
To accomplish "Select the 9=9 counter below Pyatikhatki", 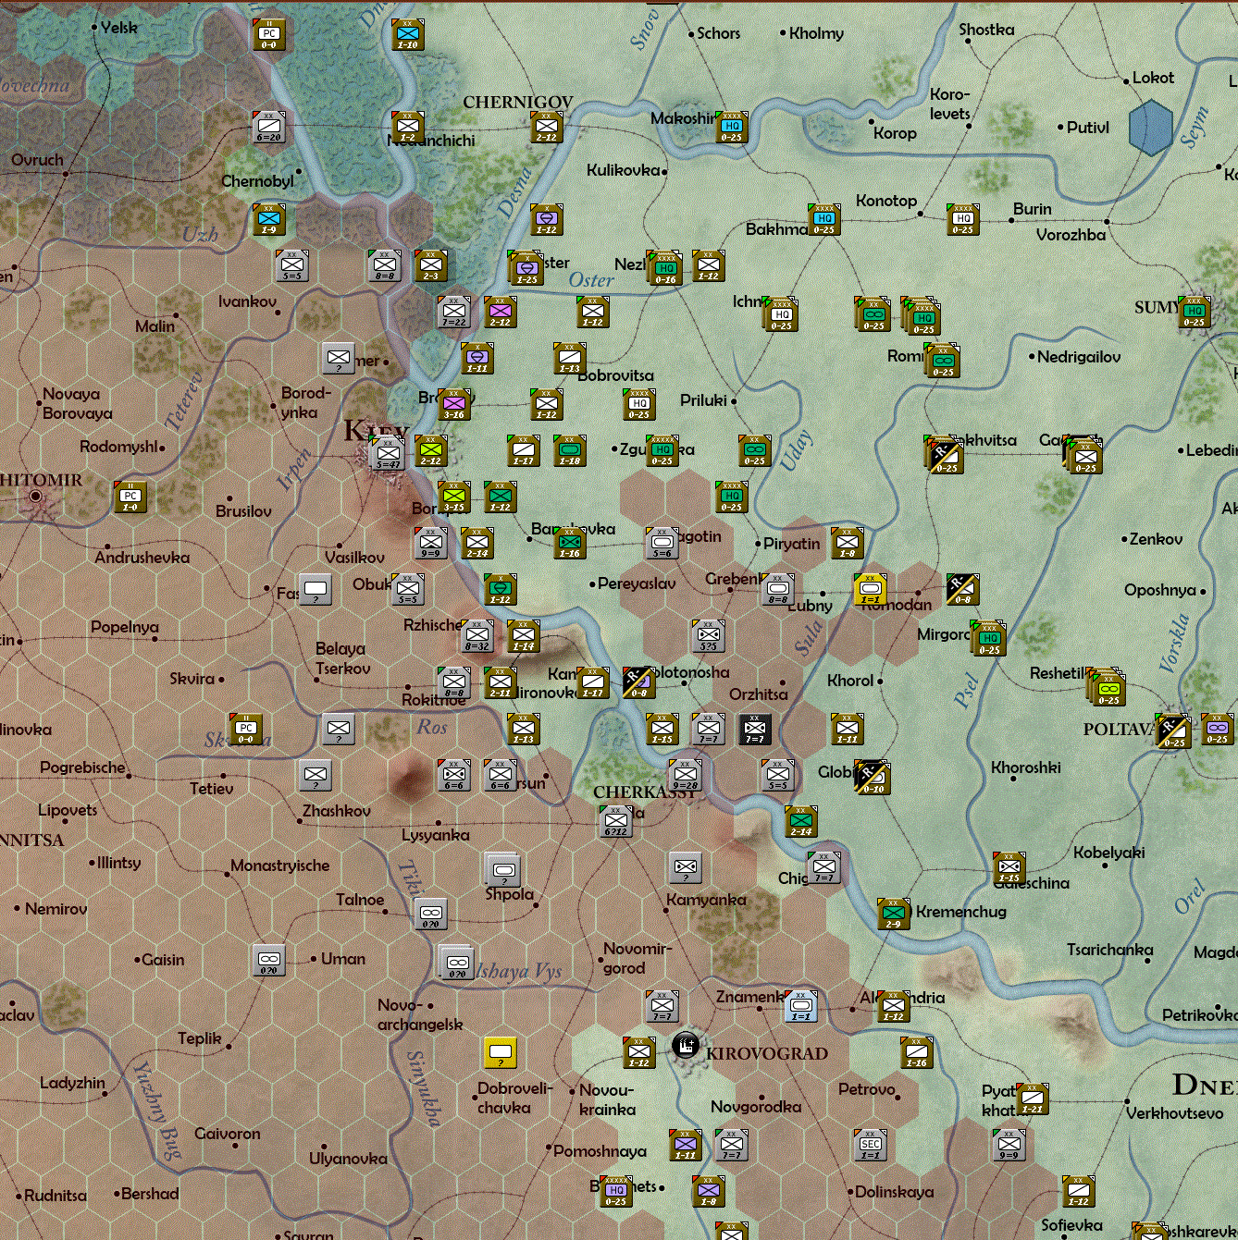I will click(x=1009, y=1144).
